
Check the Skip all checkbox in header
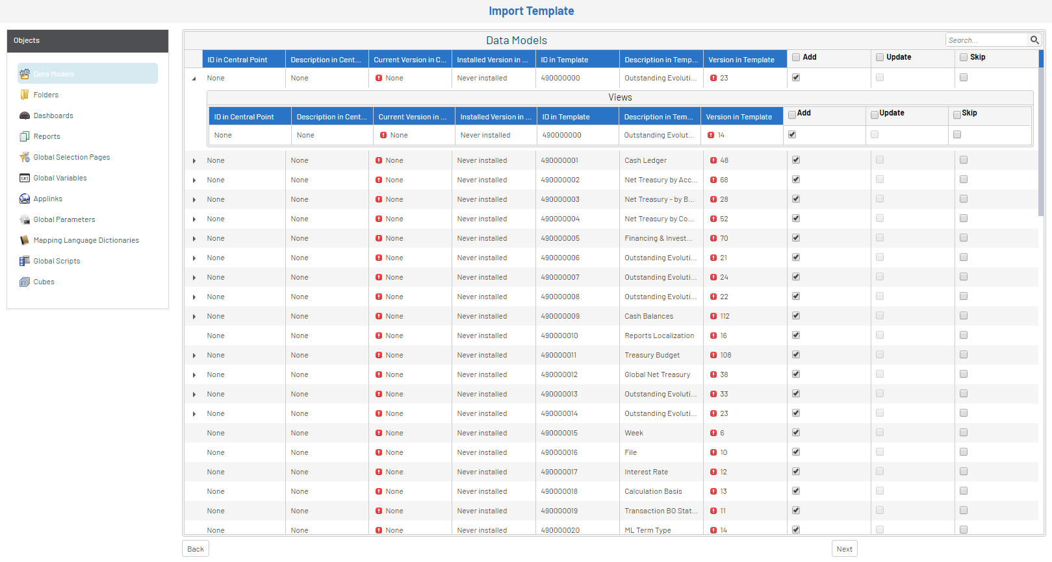pos(964,57)
